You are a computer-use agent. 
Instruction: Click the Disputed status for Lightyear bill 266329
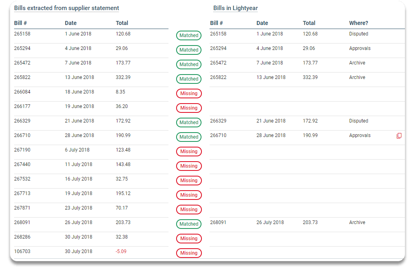358,120
